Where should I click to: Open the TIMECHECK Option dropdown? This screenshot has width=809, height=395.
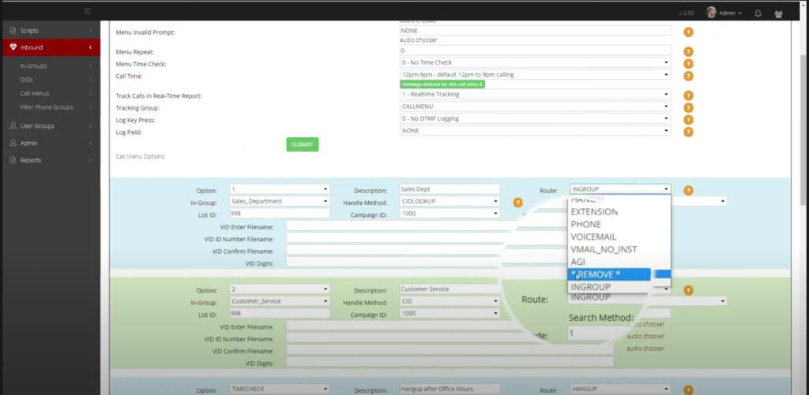coord(280,389)
